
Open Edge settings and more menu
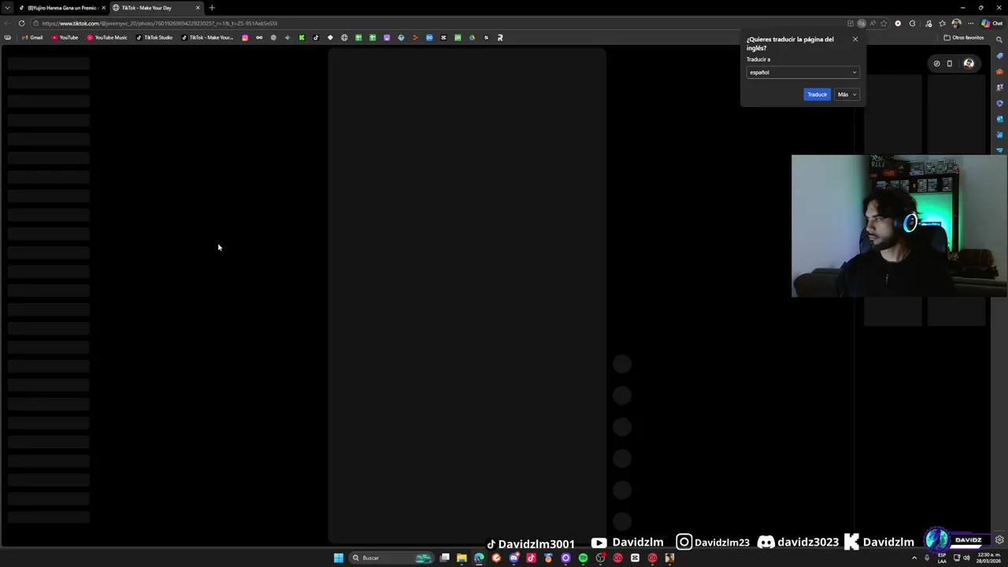click(970, 24)
